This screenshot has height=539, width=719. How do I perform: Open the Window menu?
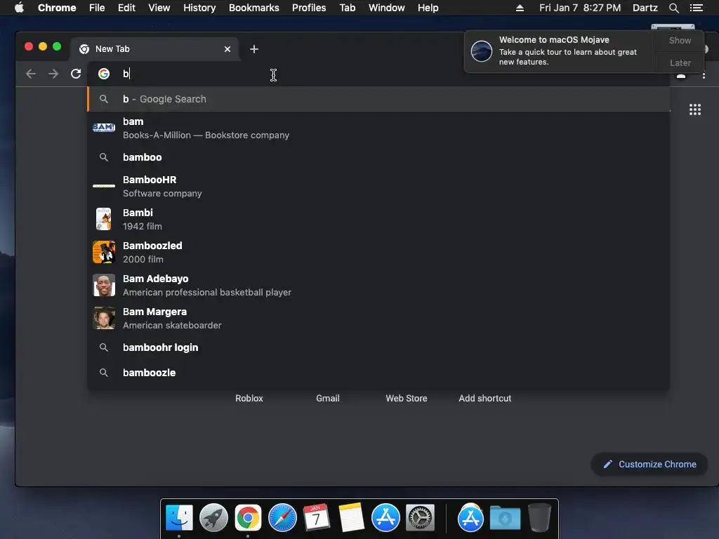point(387,8)
